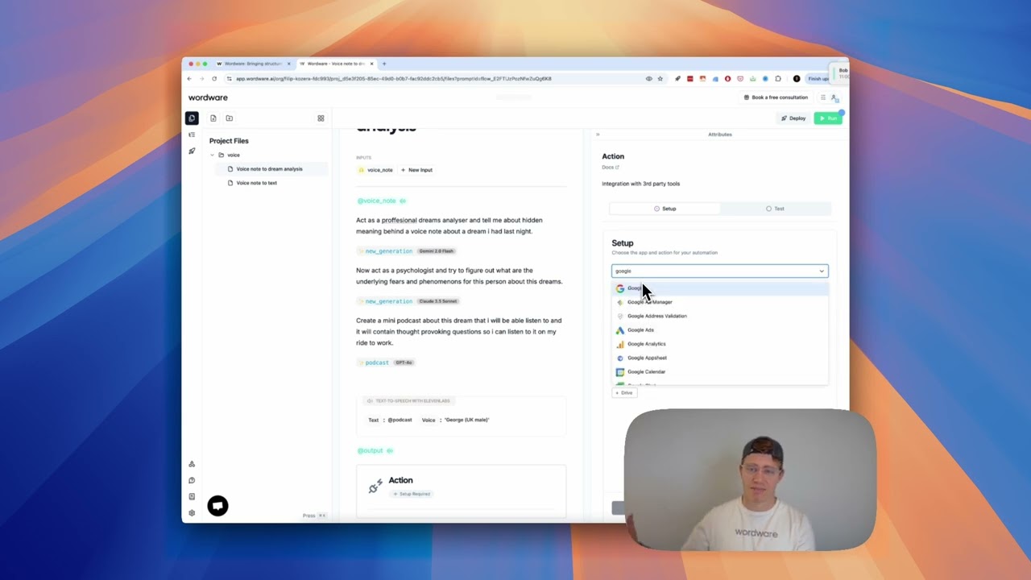Create a new file with the file-plus icon
Screen dimensions: 1031x580
tap(213, 118)
